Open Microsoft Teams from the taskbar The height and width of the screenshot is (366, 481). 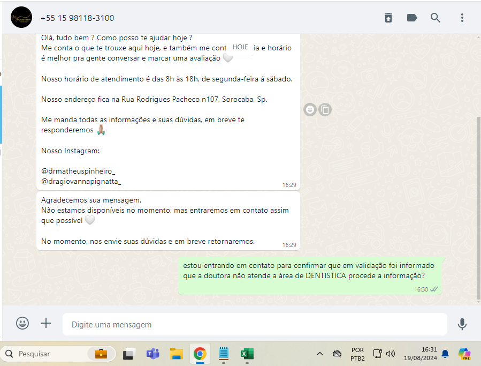click(153, 354)
